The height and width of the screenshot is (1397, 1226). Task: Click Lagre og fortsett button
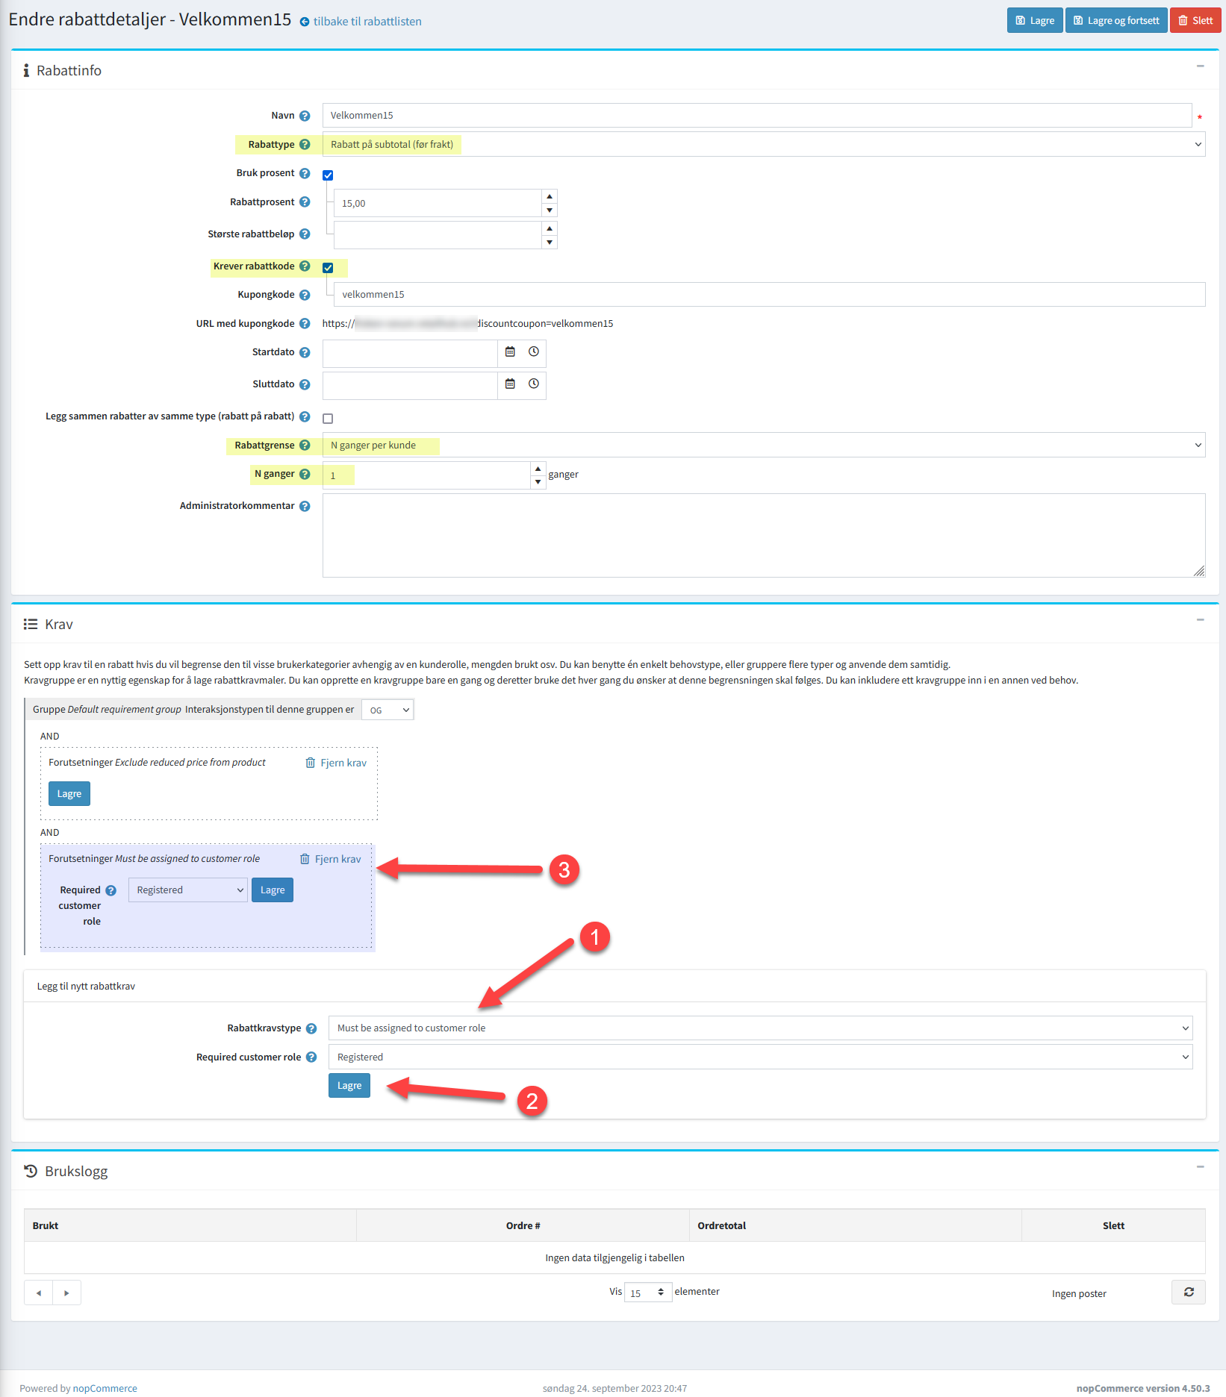1115,21
